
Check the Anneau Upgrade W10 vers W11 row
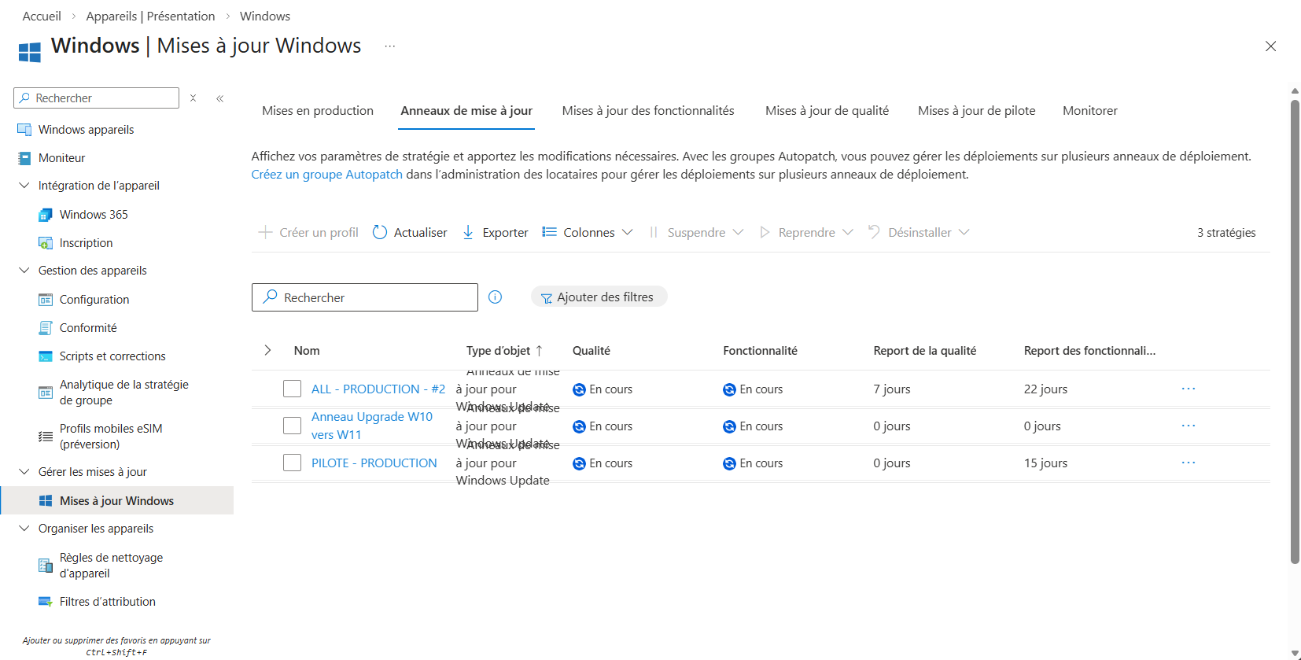click(x=292, y=426)
